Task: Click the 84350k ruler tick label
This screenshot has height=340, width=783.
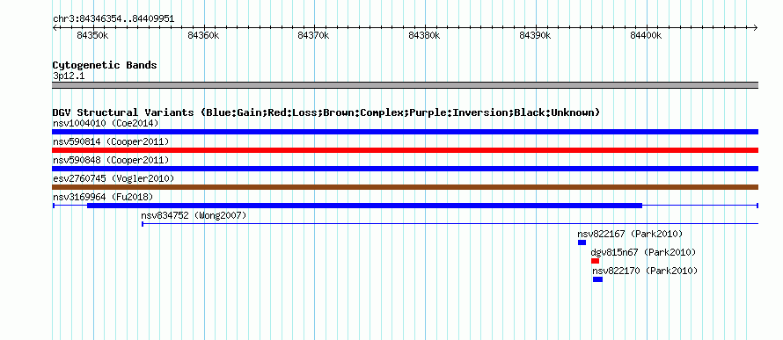Action: [93, 35]
